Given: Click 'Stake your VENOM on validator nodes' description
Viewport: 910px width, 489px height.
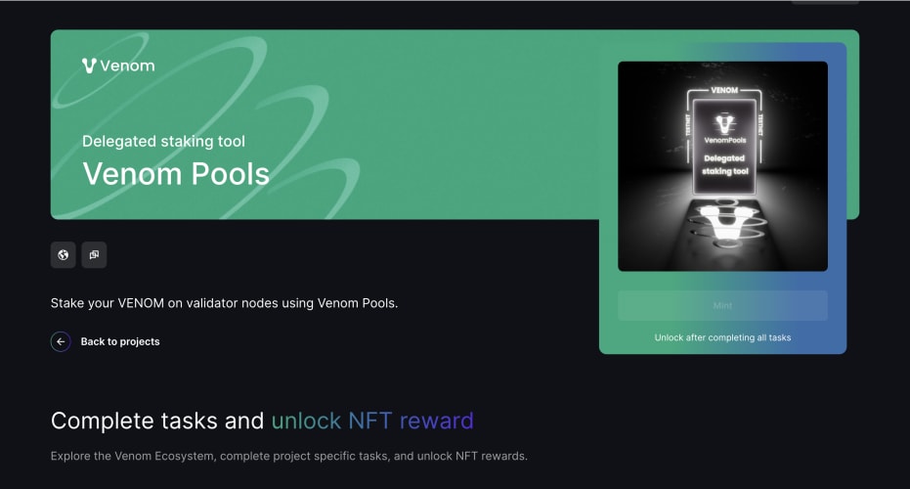Looking at the screenshot, I should (x=224, y=303).
